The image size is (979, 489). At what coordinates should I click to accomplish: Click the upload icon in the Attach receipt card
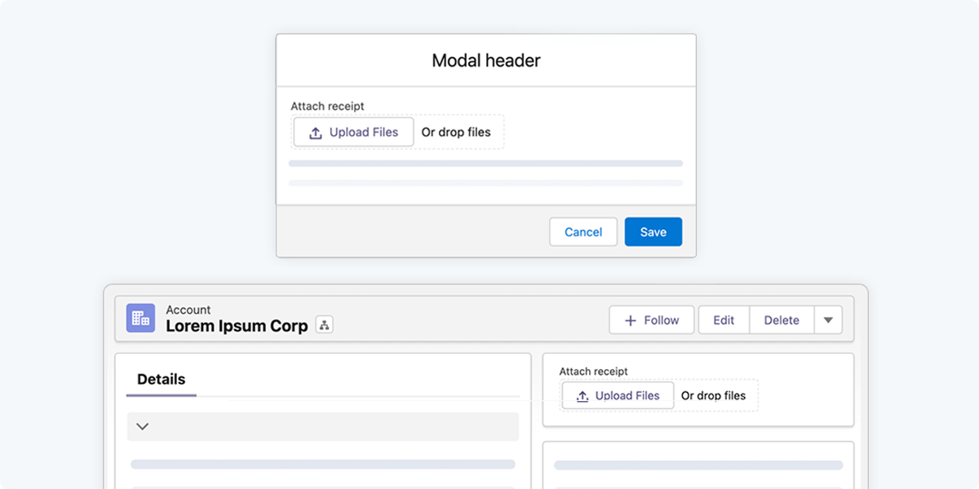[x=581, y=395]
